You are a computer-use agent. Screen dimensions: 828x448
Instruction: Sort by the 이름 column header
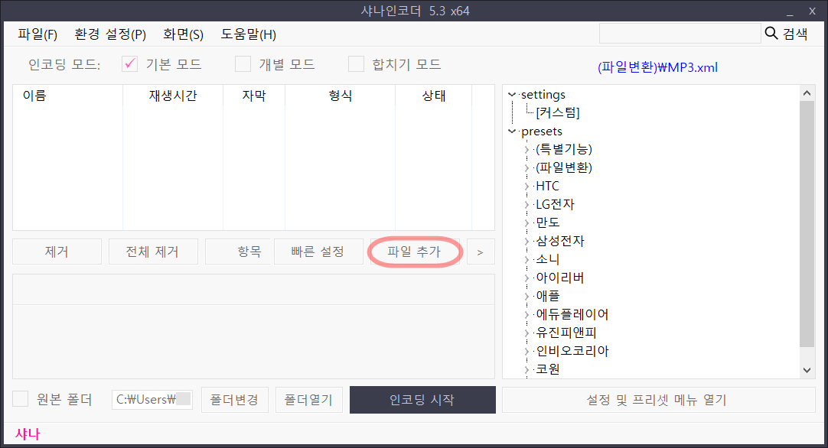67,96
